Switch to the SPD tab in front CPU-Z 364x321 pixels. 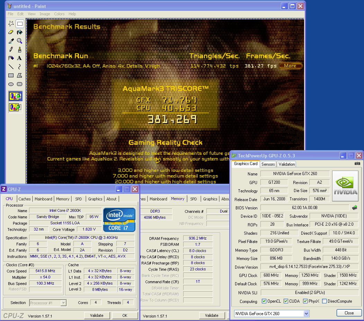[x=79, y=199]
